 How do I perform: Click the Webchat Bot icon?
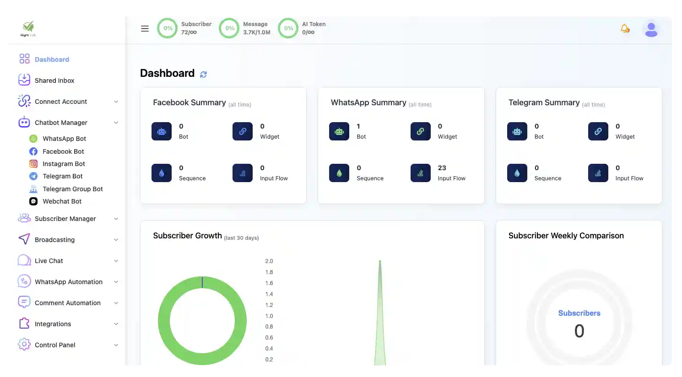pos(32,201)
